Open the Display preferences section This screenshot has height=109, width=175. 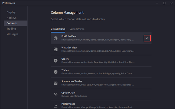tap(11, 12)
